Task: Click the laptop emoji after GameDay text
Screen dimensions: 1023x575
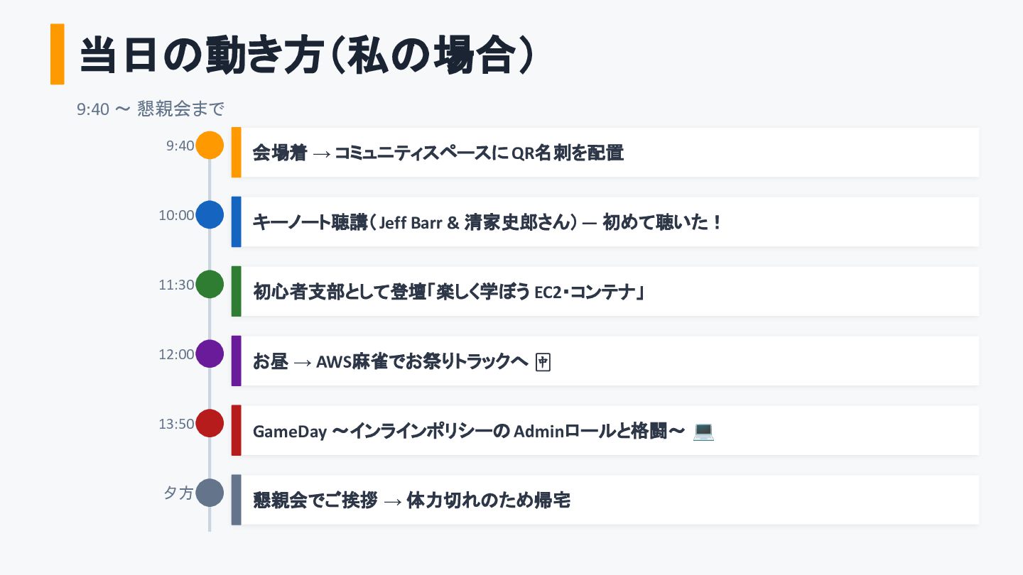Action: (703, 431)
